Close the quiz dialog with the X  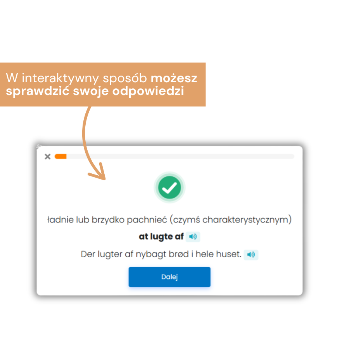(x=48, y=157)
